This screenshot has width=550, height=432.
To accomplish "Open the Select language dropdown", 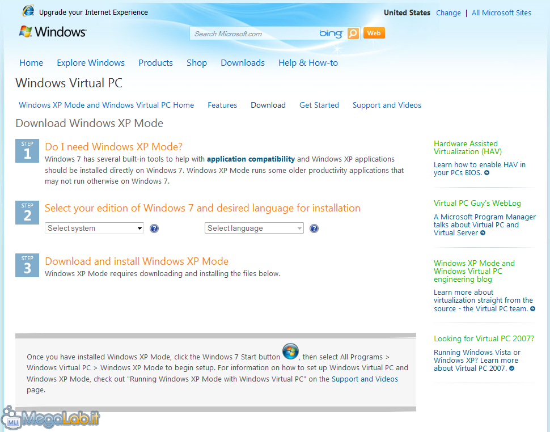I will (254, 228).
